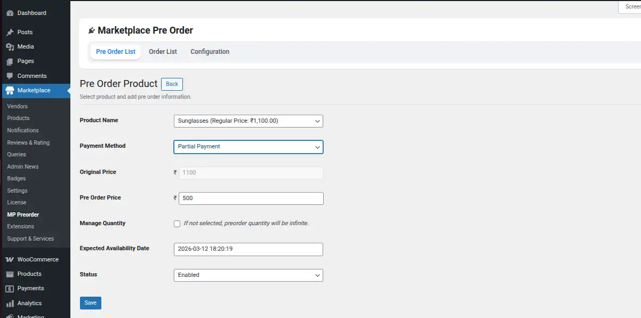Click the Marketplace cart icon
The image size is (641, 318).
click(11, 90)
